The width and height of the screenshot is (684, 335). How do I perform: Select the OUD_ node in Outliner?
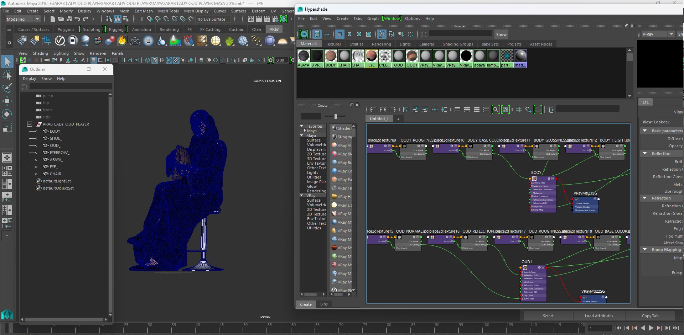point(55,145)
